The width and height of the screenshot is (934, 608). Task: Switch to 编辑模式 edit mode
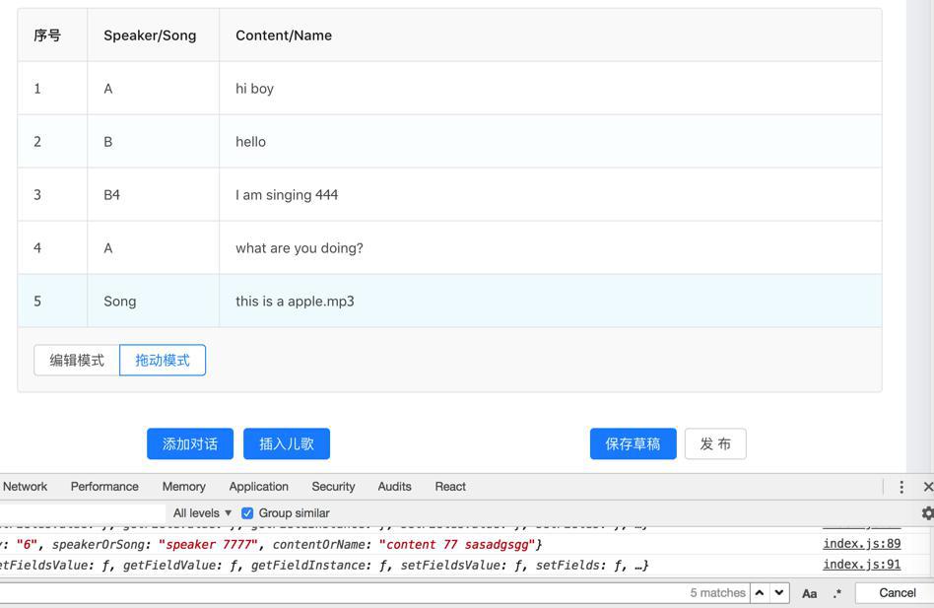click(77, 361)
